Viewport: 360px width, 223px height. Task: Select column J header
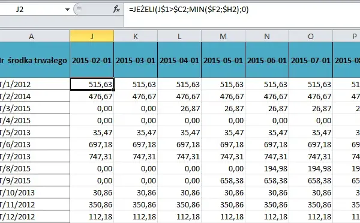92,36
